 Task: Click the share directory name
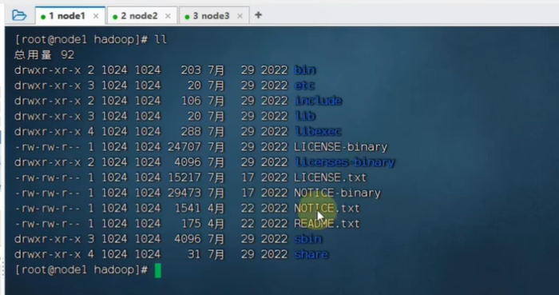click(x=311, y=254)
